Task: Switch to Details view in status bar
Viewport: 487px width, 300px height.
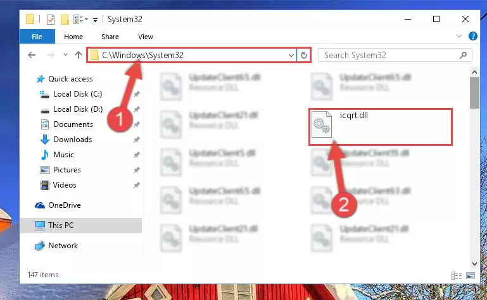Action: (456, 275)
